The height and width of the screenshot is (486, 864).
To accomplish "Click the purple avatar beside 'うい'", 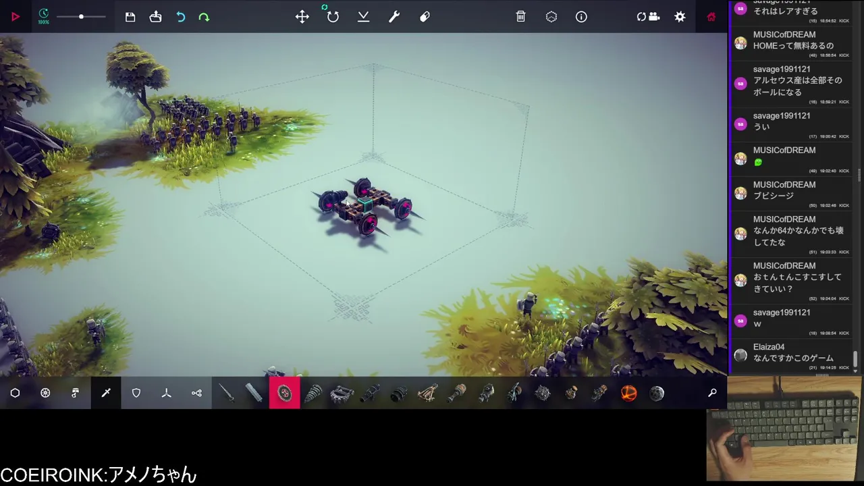I will point(740,124).
